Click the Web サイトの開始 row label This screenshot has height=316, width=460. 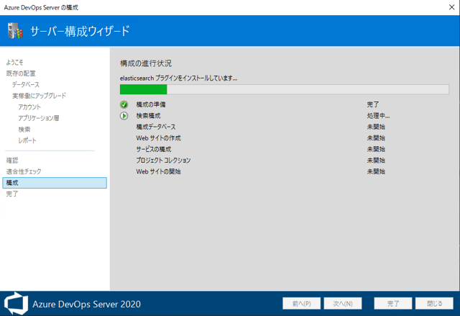coord(158,171)
